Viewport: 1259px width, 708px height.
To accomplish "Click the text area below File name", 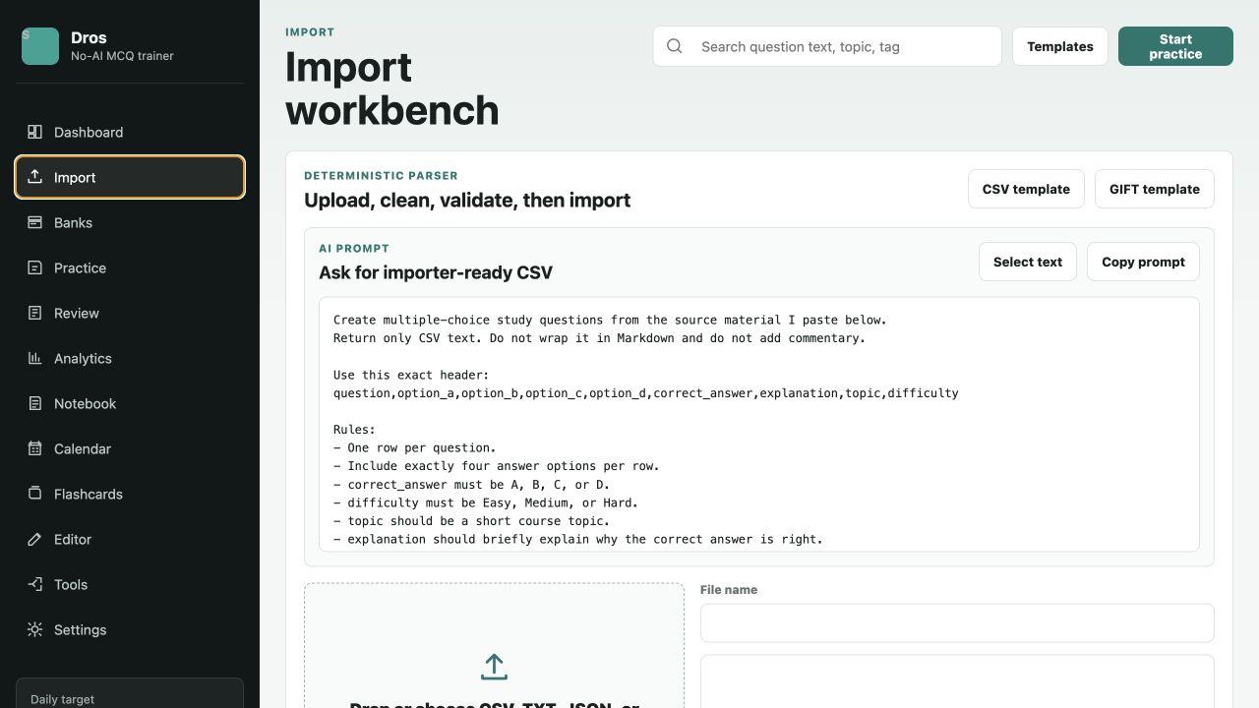I will coord(957,681).
